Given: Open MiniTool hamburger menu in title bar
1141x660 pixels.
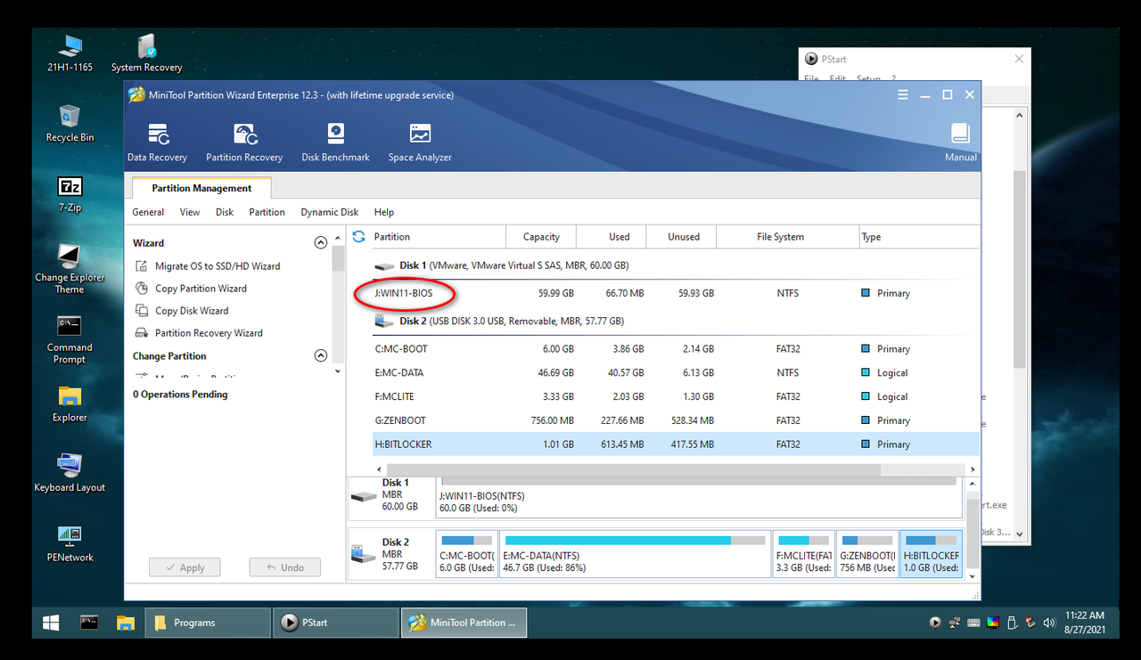Looking at the screenshot, I should [x=903, y=95].
